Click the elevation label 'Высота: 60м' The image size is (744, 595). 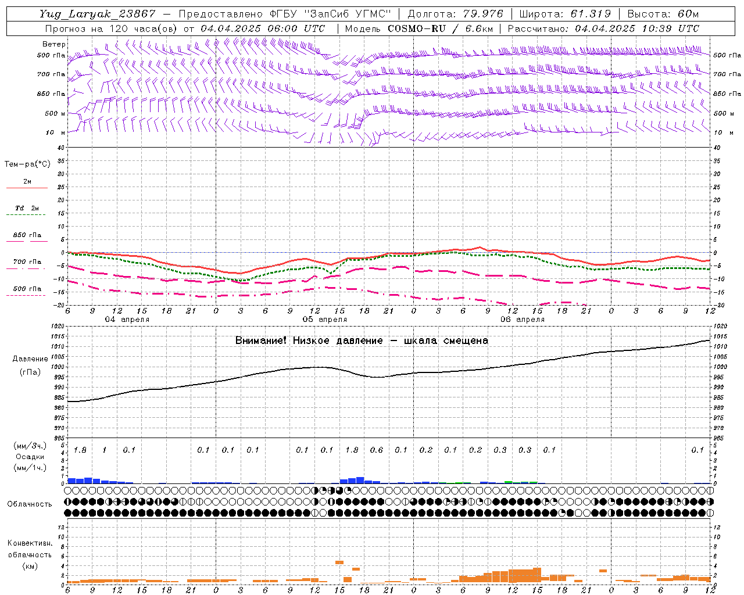click(x=664, y=14)
